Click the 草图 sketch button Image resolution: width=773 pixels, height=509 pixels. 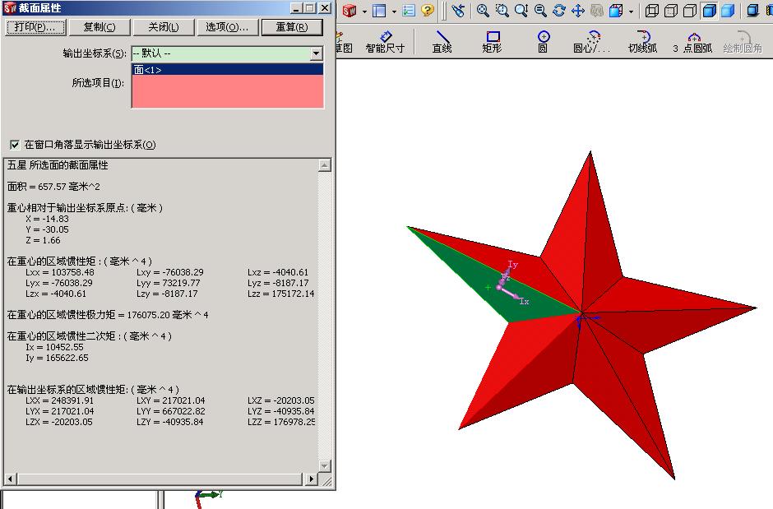[x=344, y=42]
